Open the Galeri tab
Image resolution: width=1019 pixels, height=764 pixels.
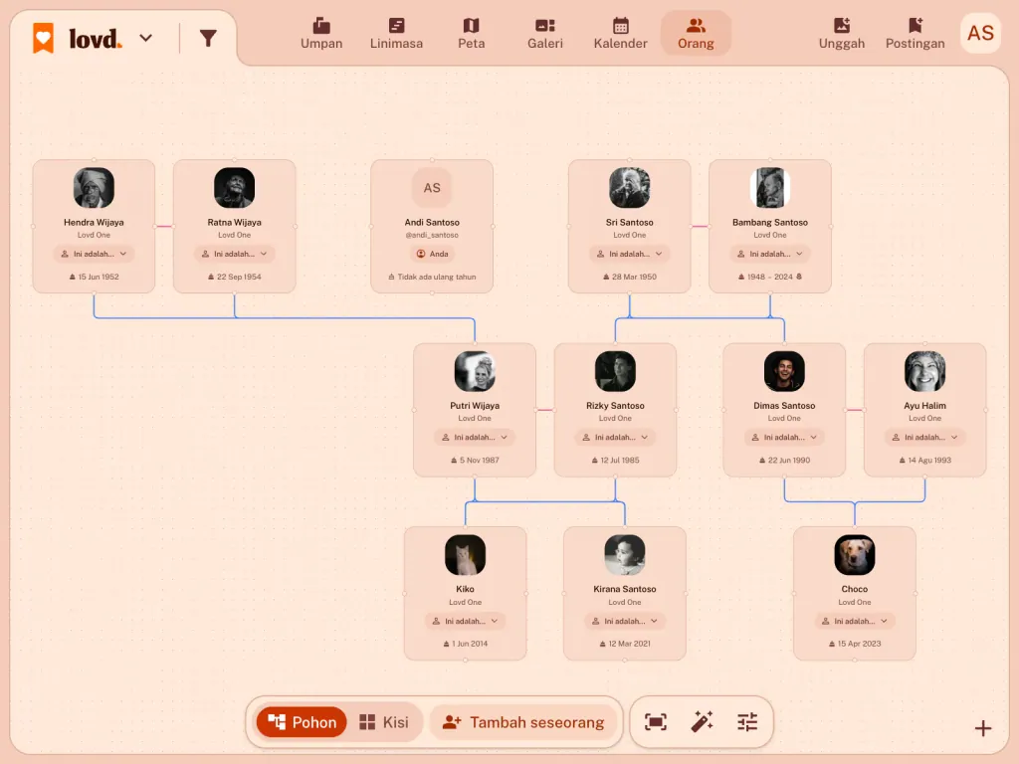click(x=545, y=34)
